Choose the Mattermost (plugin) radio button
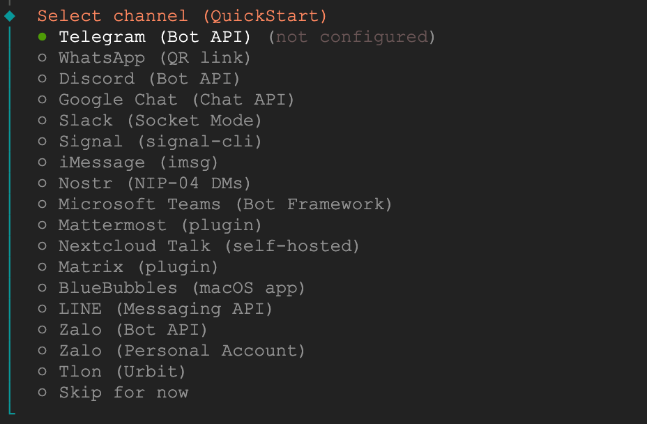The height and width of the screenshot is (424, 647). [43, 225]
